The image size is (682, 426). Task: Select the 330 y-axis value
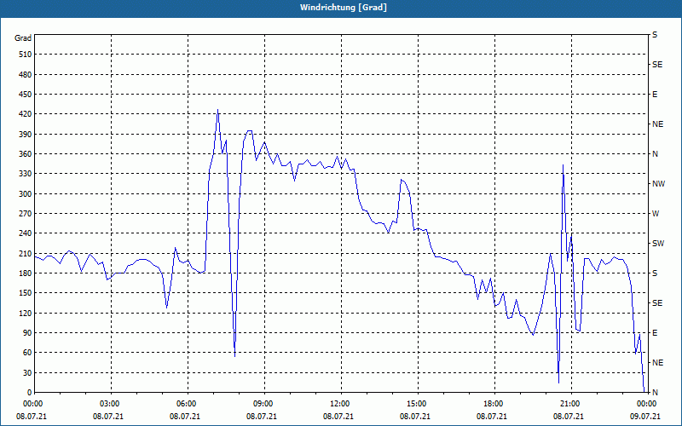[x=26, y=174]
